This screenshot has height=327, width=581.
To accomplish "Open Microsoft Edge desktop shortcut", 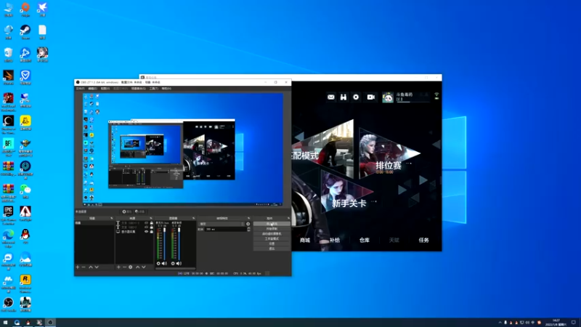I will click(x=8, y=238).
